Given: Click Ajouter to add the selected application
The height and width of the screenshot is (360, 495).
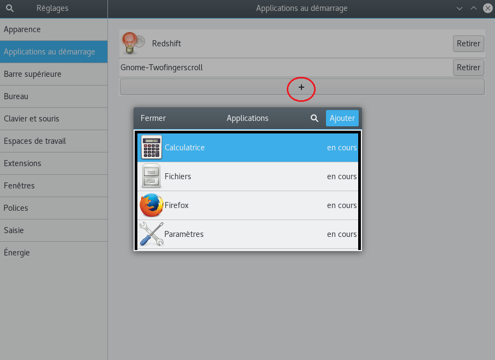Looking at the screenshot, I should click(x=342, y=118).
